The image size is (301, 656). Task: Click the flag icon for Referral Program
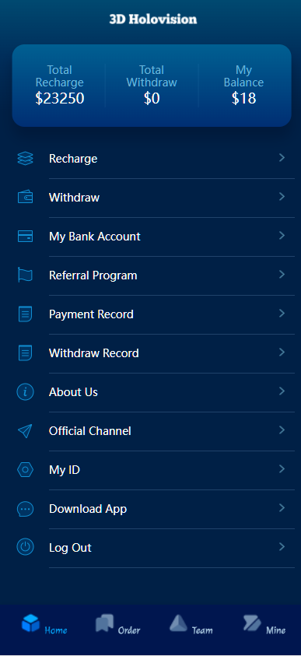click(25, 275)
